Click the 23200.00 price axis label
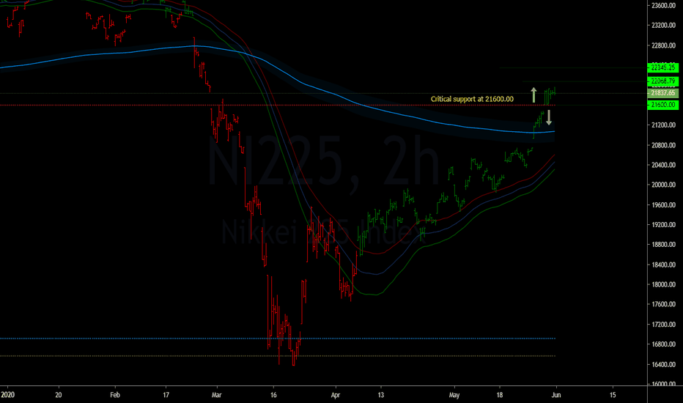This screenshot has height=403, width=683. tap(663, 25)
